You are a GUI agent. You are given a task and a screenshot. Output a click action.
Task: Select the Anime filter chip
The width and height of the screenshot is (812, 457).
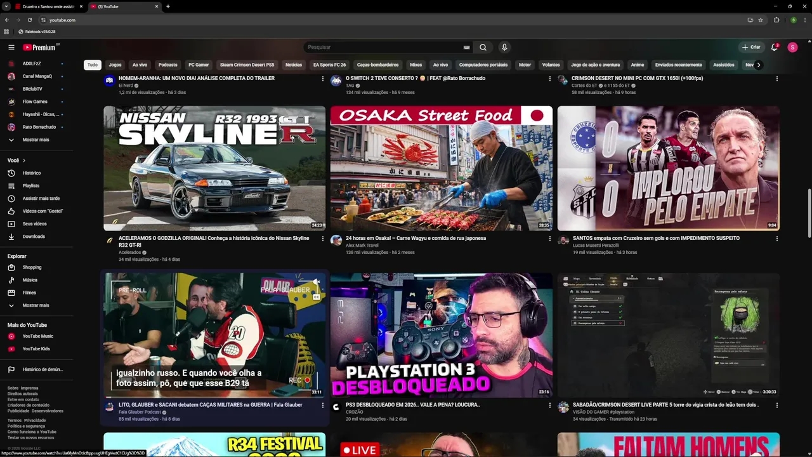(x=638, y=65)
